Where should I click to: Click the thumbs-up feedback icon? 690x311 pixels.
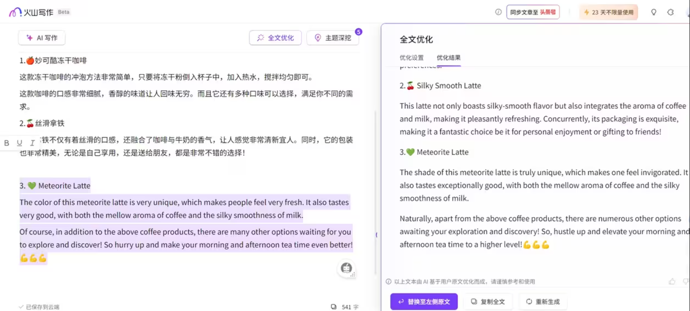tap(672, 281)
